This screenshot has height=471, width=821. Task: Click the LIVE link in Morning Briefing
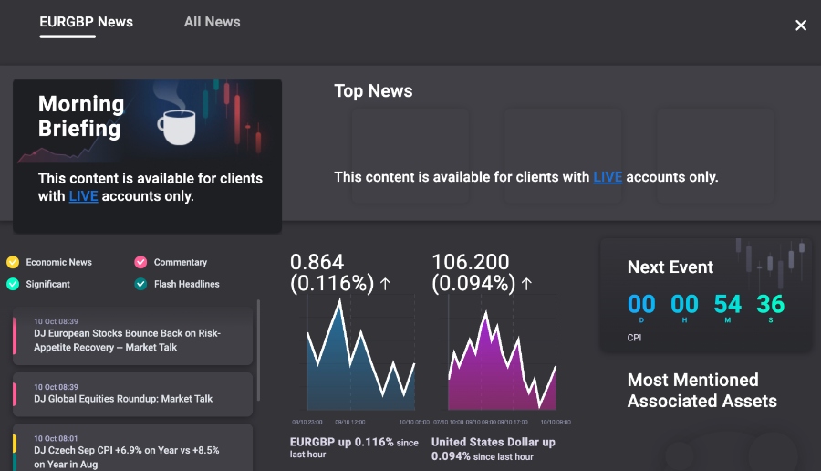pyautogui.click(x=83, y=196)
